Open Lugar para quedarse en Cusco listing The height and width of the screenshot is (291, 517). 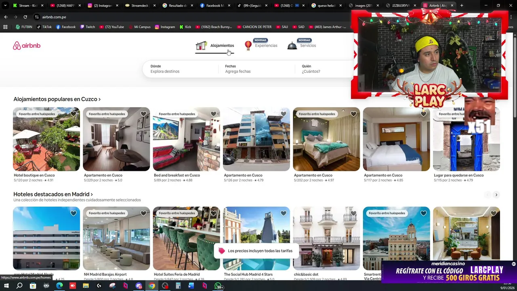(467, 145)
